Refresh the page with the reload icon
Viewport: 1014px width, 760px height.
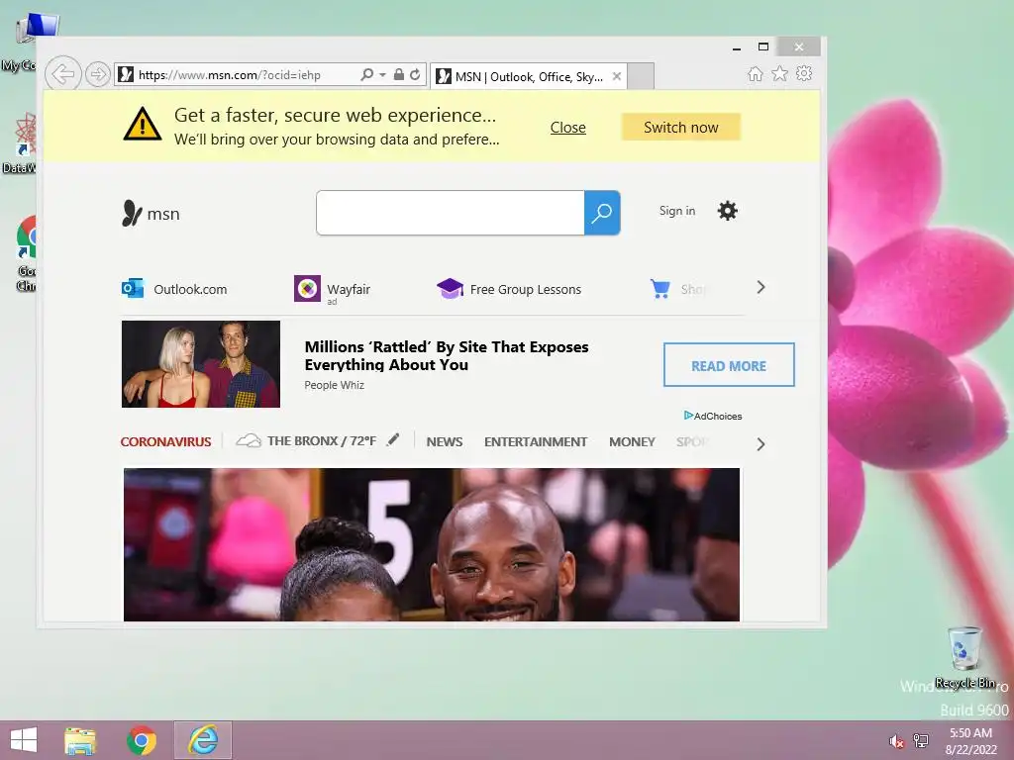point(415,74)
